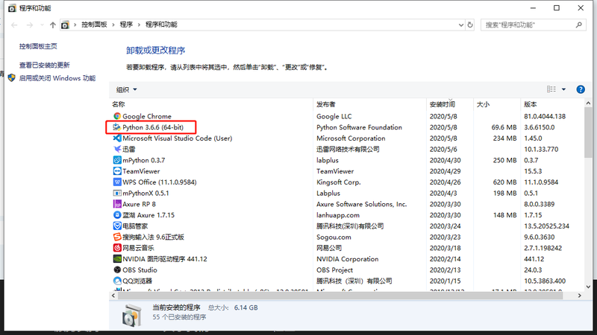Screen dimensions: 597x335
Task: Click the mPython 0.3.7 program icon
Action: [x=117, y=160]
